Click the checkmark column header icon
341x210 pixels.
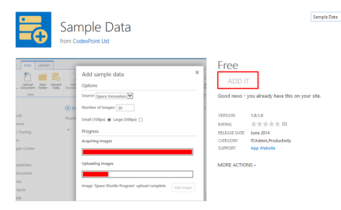(68, 129)
